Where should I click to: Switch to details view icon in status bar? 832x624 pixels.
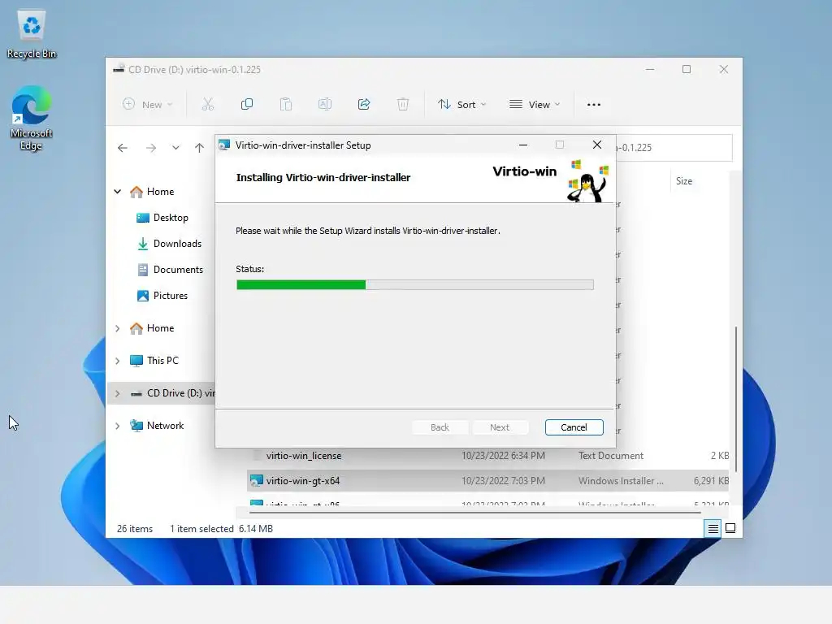(713, 528)
